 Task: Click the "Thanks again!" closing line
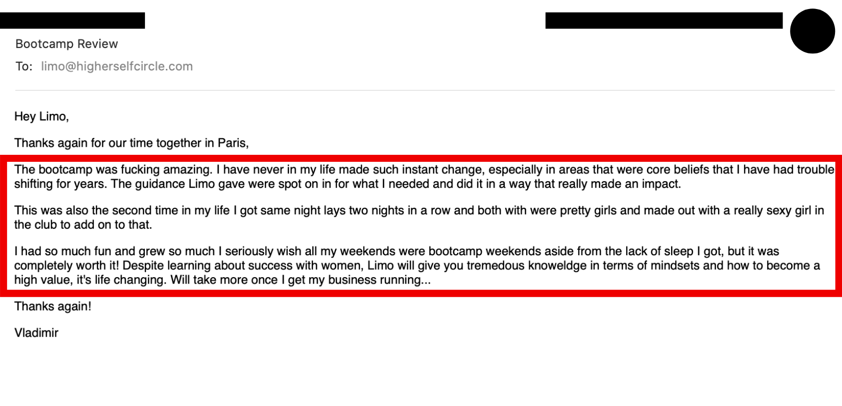[x=53, y=307]
